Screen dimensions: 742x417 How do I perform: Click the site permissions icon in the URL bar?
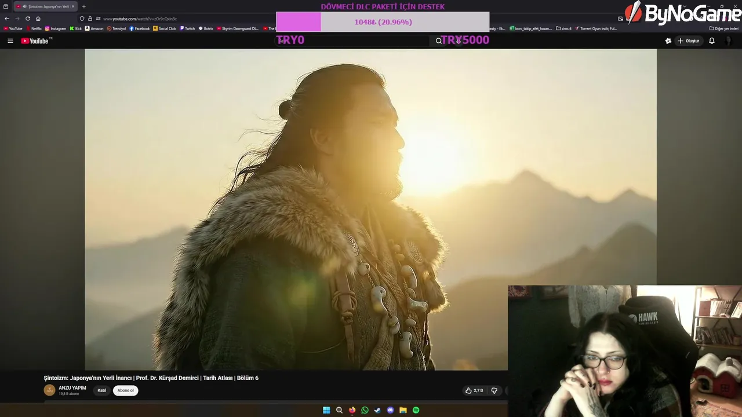(x=98, y=19)
